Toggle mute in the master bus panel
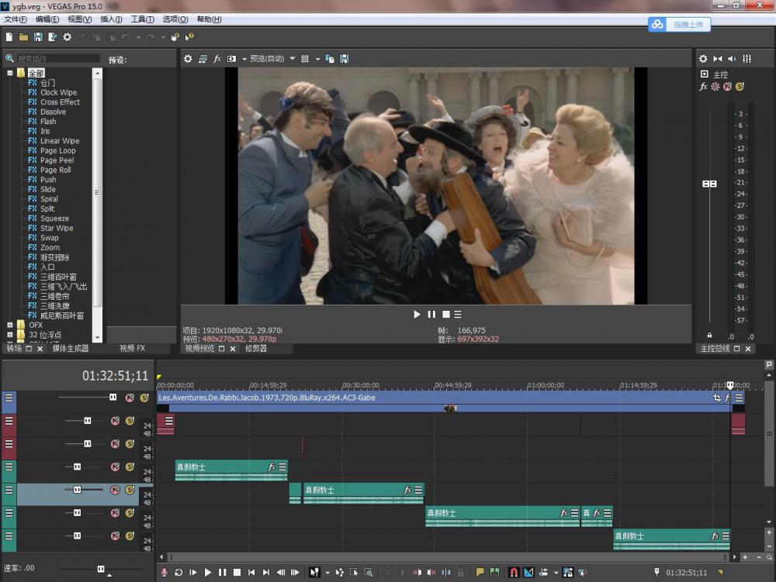This screenshot has width=776, height=582. click(x=728, y=87)
